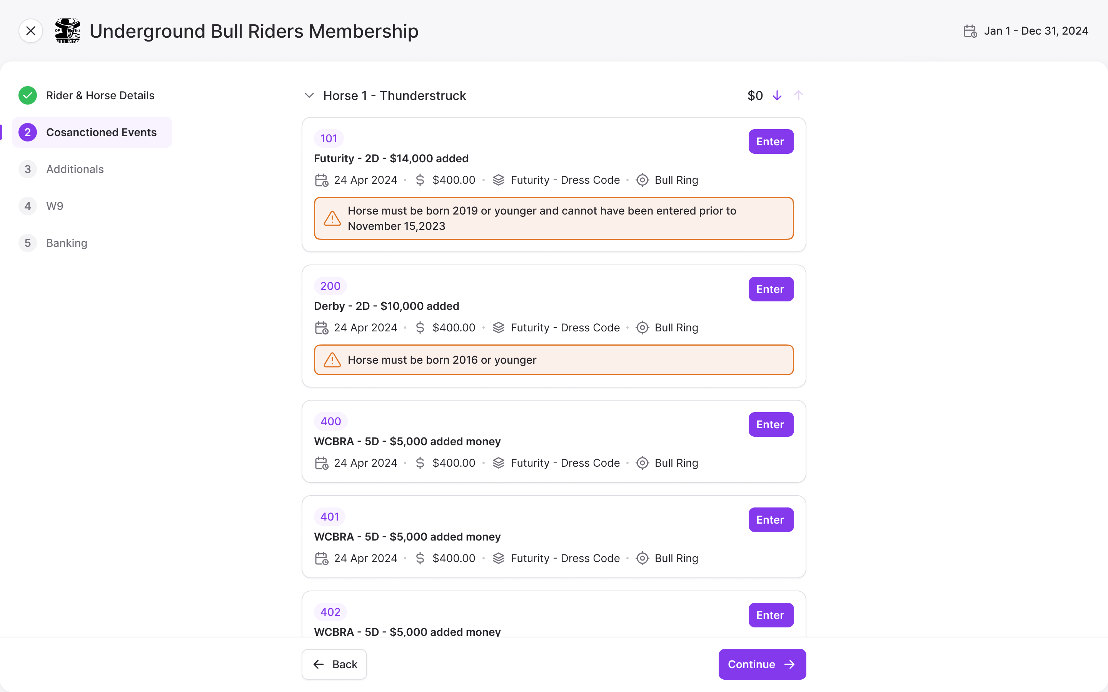Screen dimensions: 1108x692
Task: Select the Banking step 5
Action: click(x=66, y=243)
